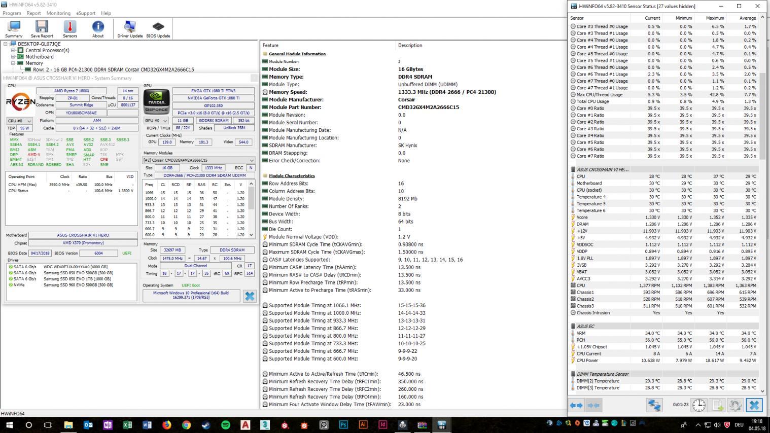Open Windows Start menu
The height and width of the screenshot is (433, 770).
(9, 425)
